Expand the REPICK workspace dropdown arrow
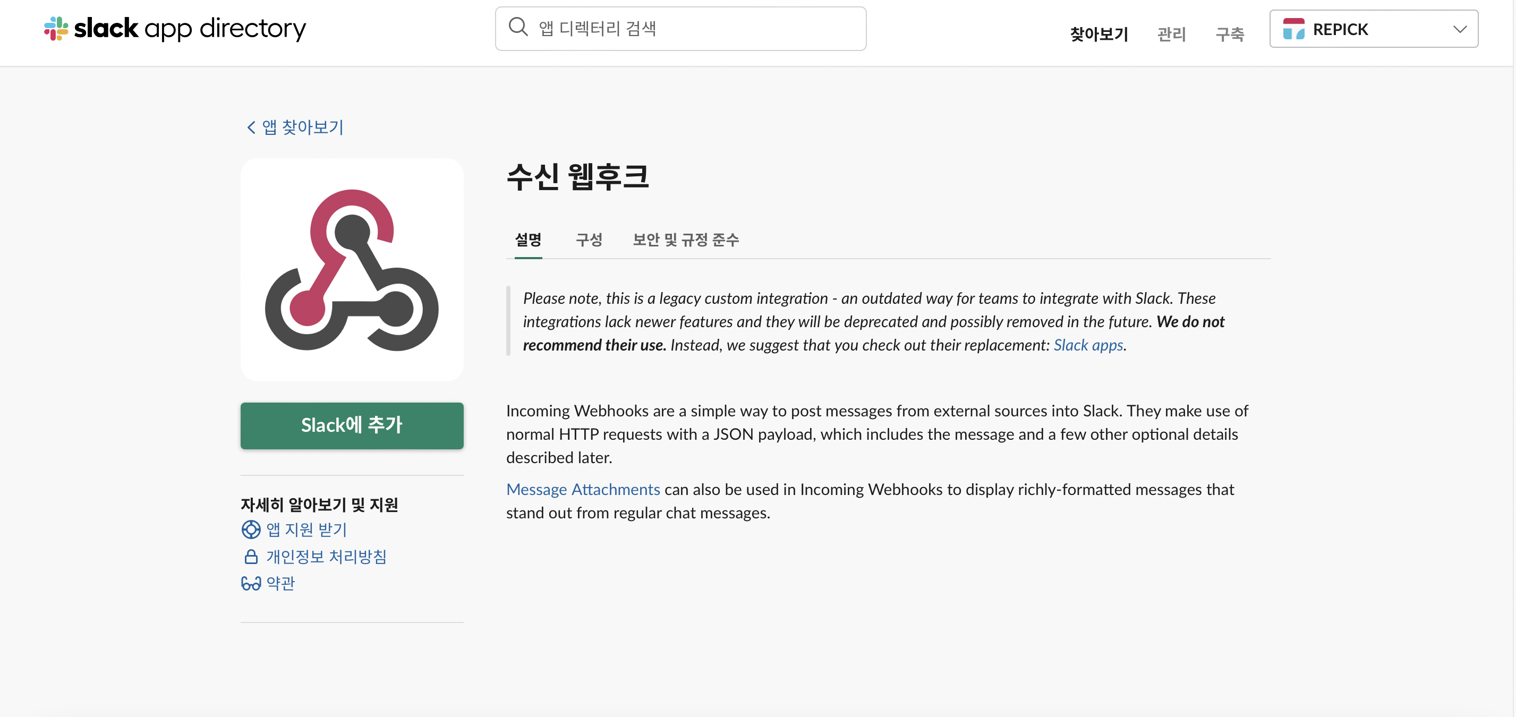1516x717 pixels. [x=1460, y=29]
